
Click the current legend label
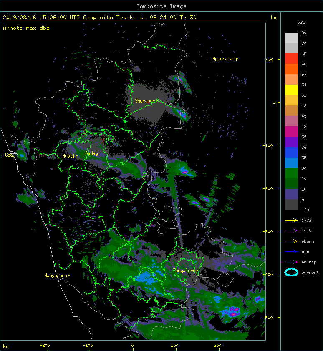click(x=310, y=273)
